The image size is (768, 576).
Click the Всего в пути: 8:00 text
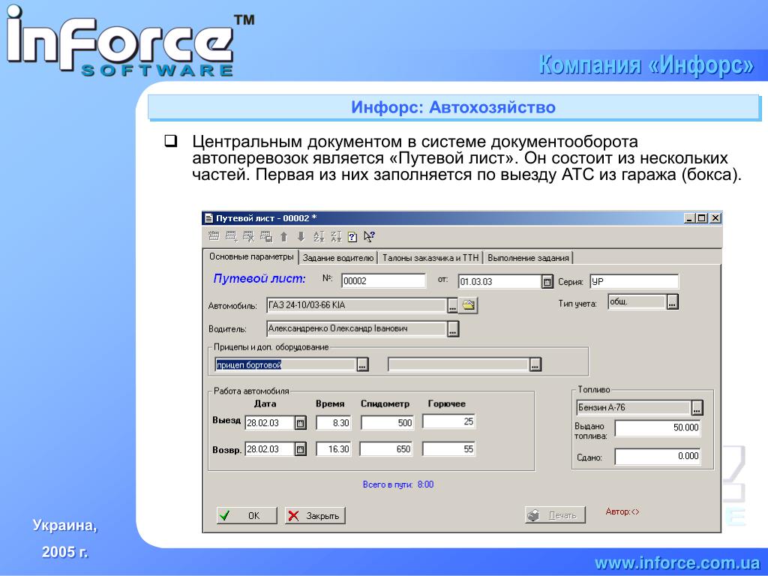pos(398,484)
